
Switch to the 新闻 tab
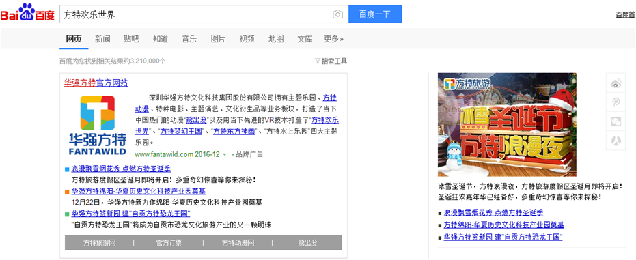click(102, 39)
